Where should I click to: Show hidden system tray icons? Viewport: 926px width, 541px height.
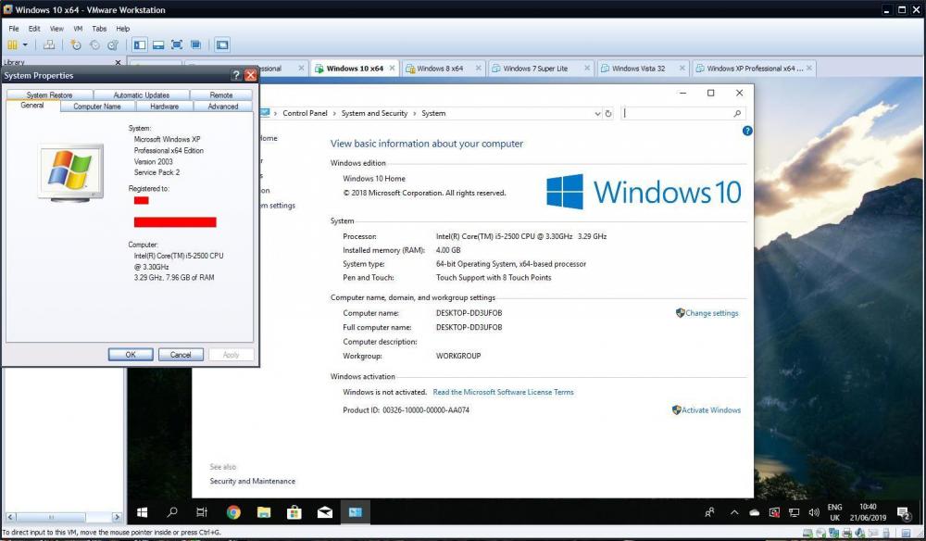[734, 512]
